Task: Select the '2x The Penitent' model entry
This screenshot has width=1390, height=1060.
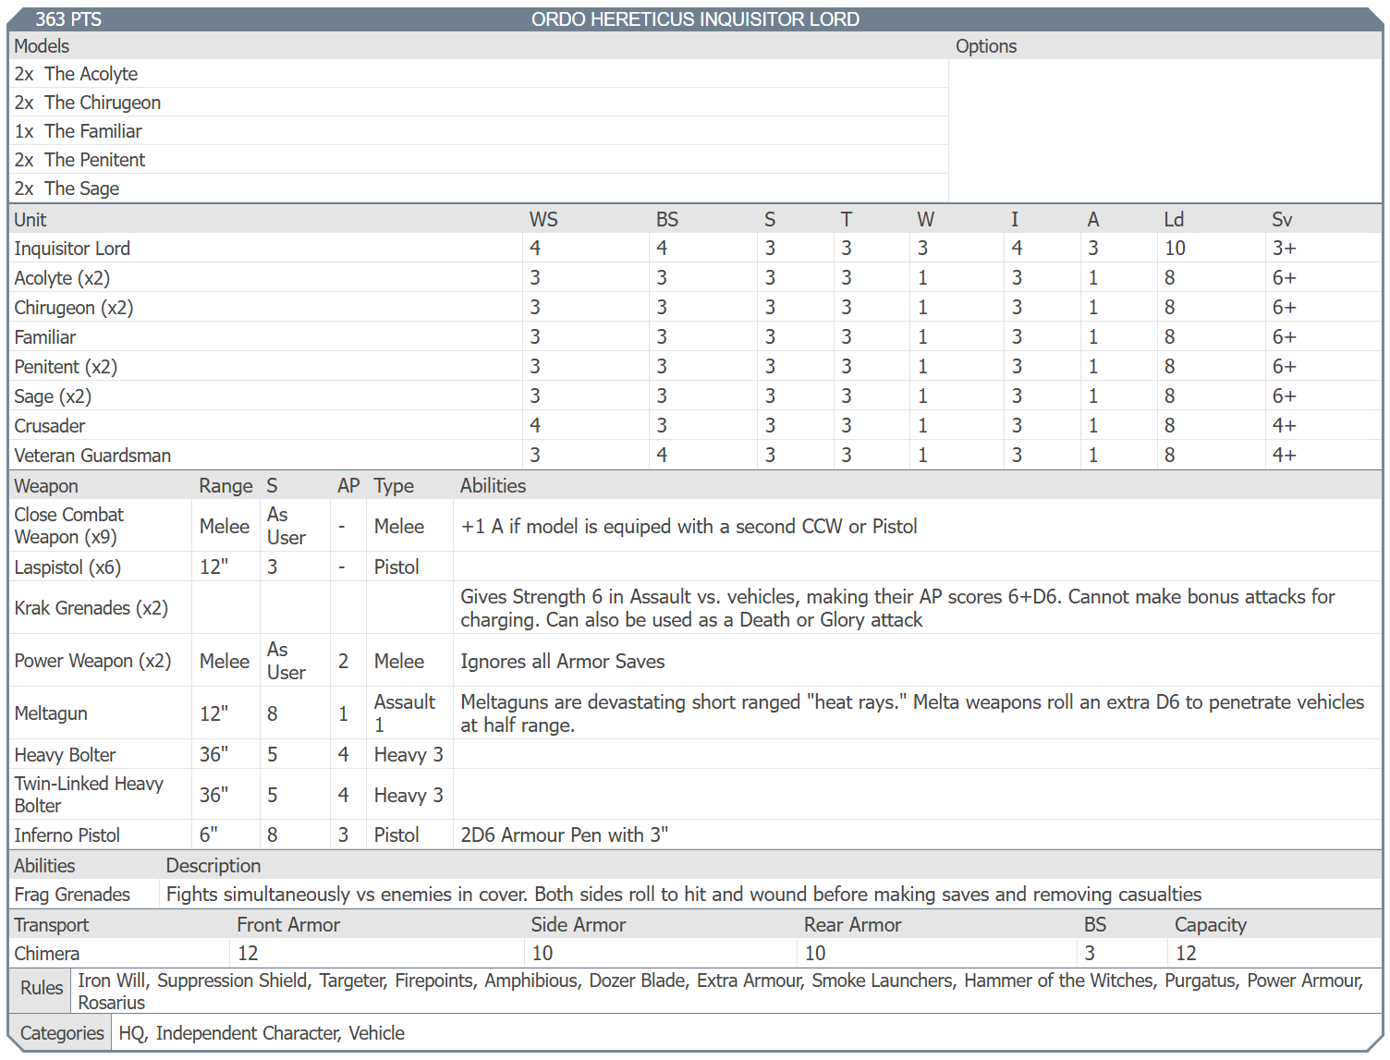Action: point(79,160)
